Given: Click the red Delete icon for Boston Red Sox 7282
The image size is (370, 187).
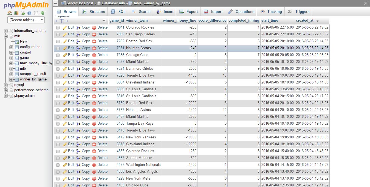Looking at the screenshot, I should [94, 41].
